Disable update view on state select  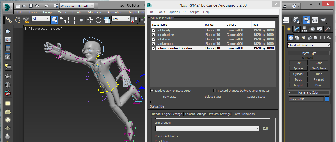click(152, 91)
